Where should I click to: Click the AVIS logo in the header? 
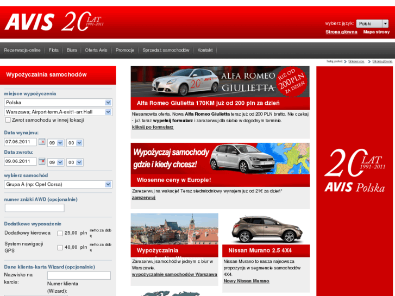tap(29, 22)
